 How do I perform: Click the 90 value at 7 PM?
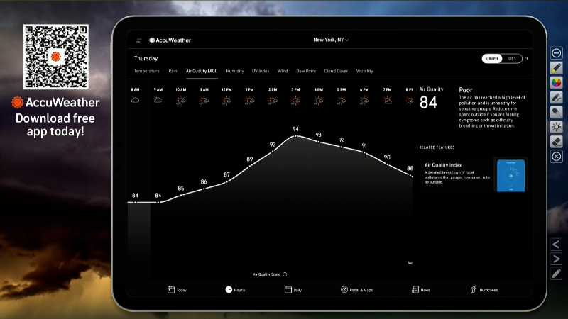387,157
